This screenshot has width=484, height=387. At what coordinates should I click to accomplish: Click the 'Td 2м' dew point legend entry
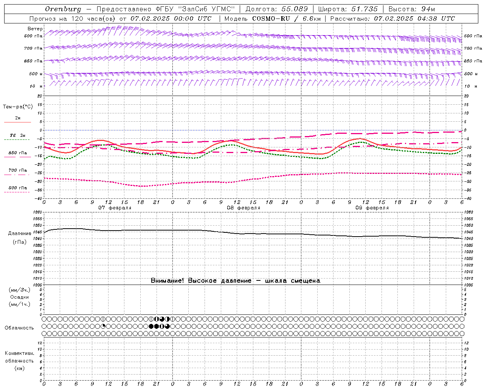pyautogui.click(x=17, y=135)
